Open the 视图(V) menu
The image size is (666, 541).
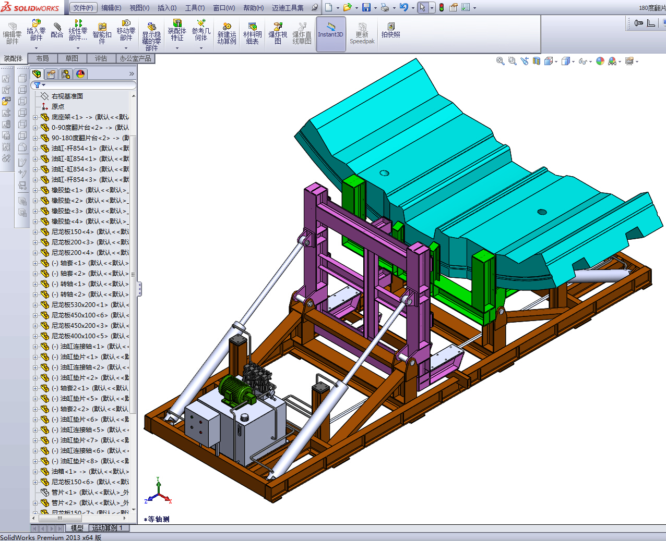[139, 8]
